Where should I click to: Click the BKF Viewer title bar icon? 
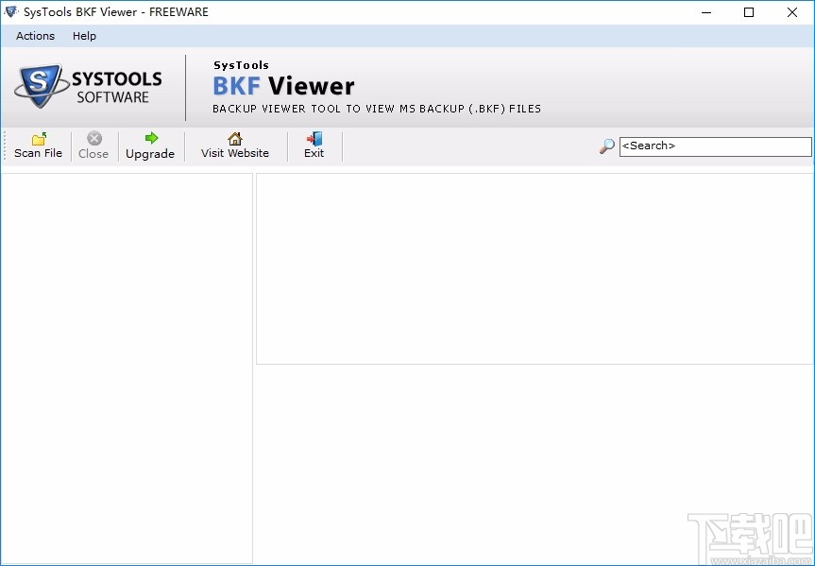pyautogui.click(x=11, y=12)
